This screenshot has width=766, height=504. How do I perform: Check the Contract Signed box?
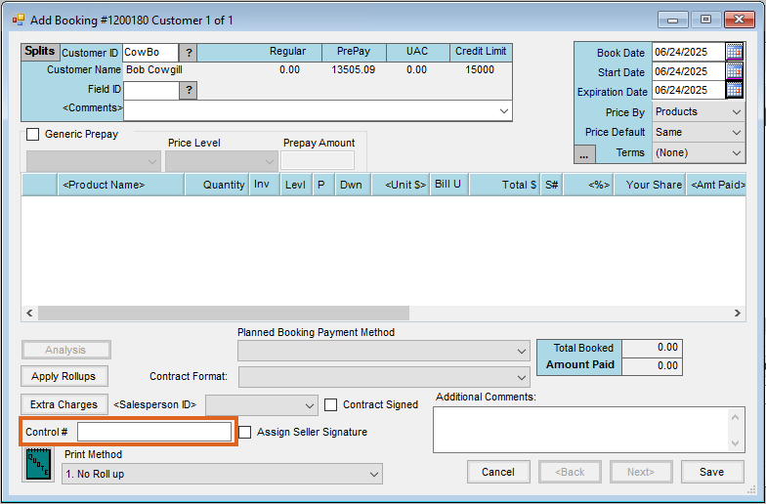tap(330, 404)
